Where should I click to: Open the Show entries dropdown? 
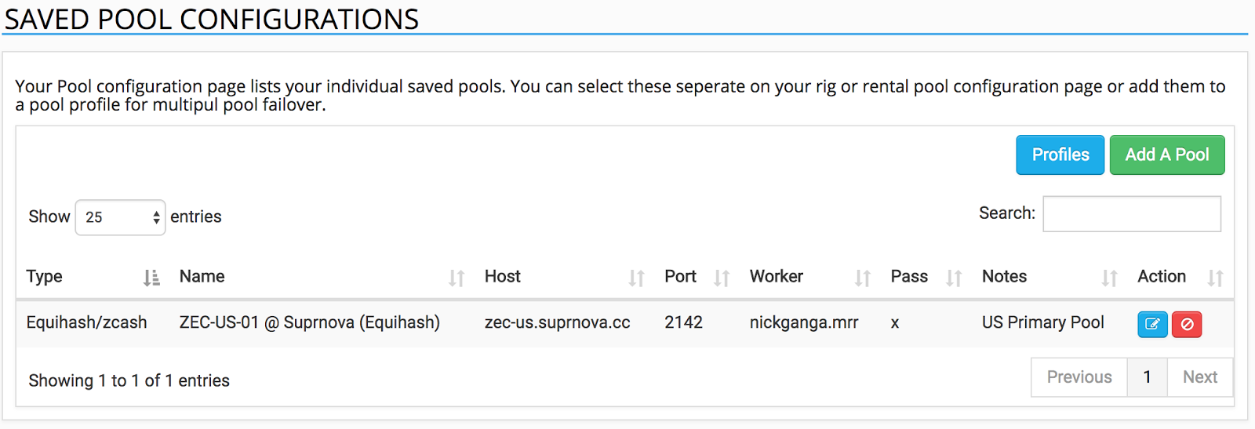(x=120, y=217)
